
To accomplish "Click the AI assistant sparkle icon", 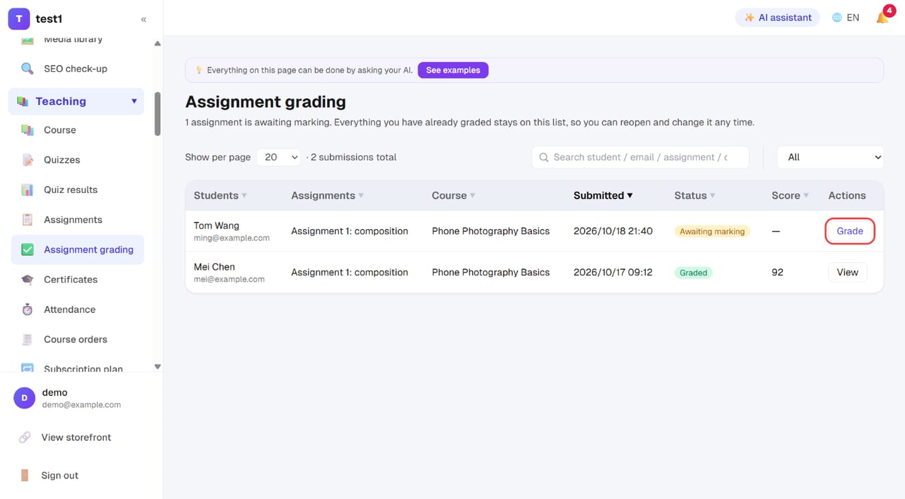I will pyautogui.click(x=749, y=18).
